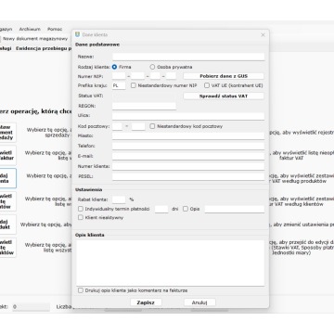Click the Dane podstawowe section heading
This screenshot has width=334, height=334.
pyautogui.click(x=97, y=45)
